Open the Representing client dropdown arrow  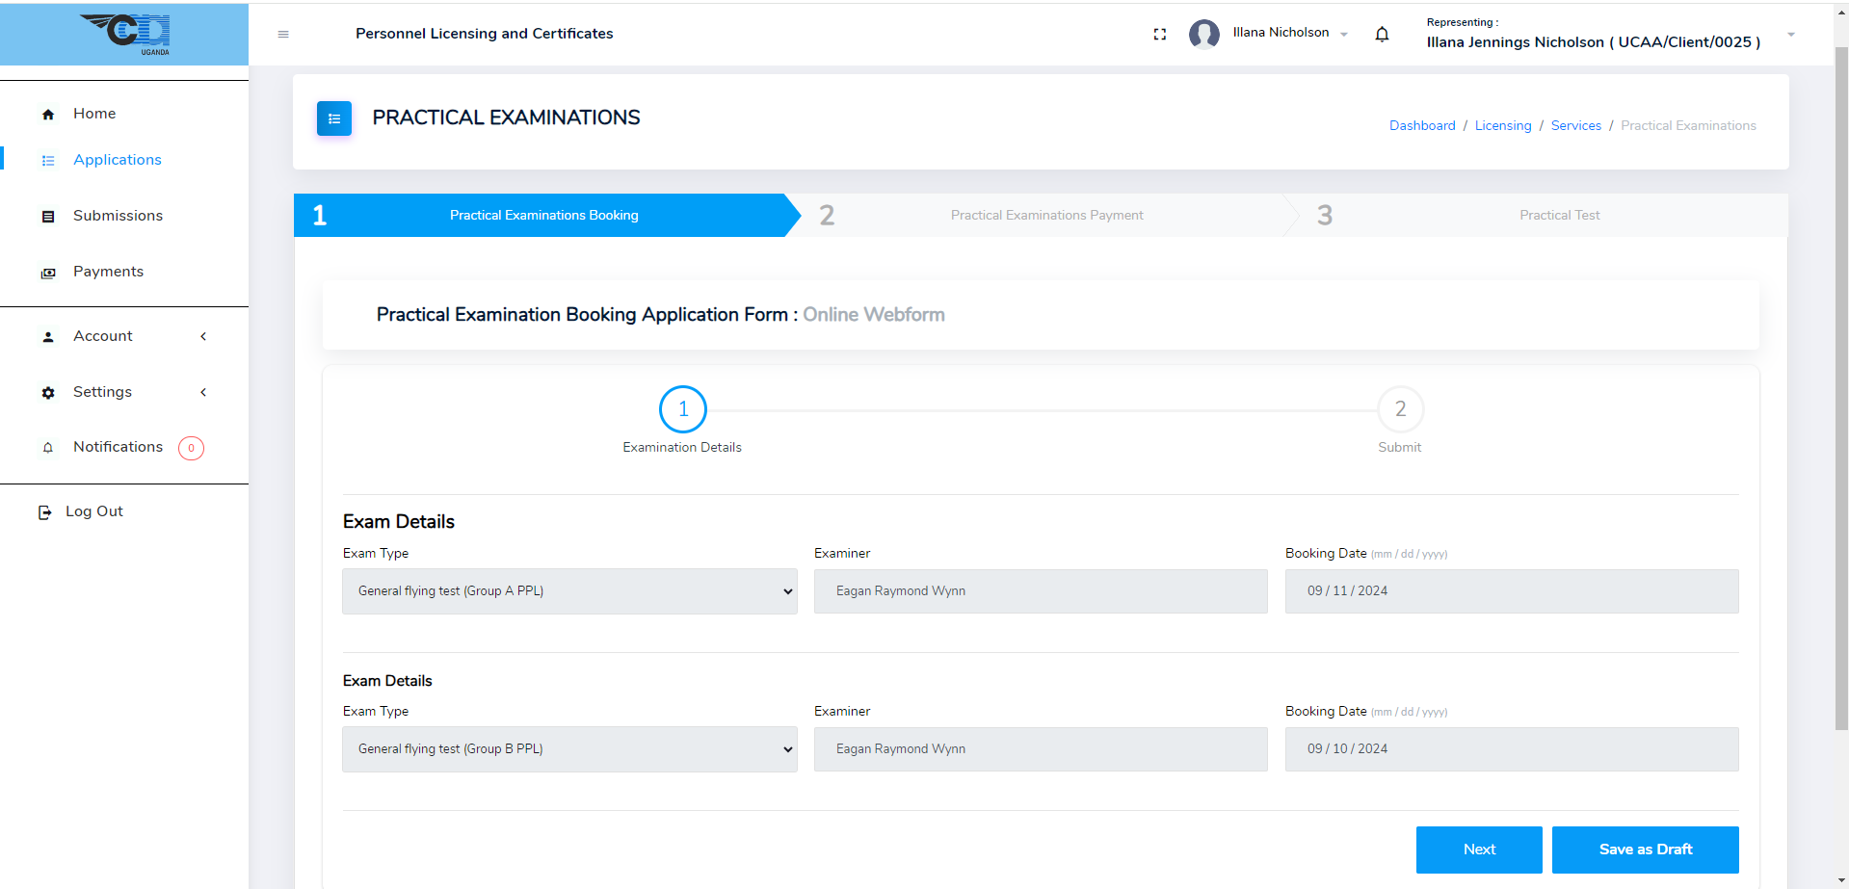pyautogui.click(x=1791, y=35)
